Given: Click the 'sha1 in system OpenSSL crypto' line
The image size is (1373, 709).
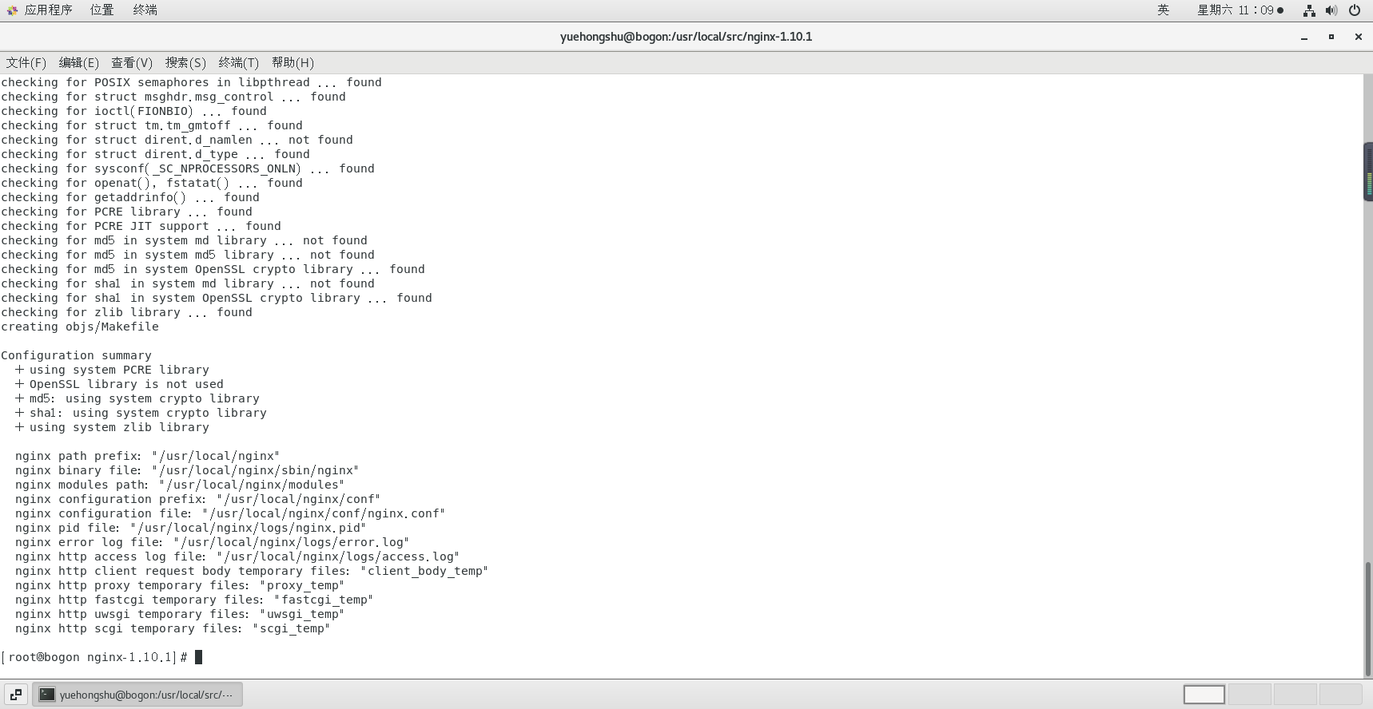Looking at the screenshot, I should tap(217, 298).
